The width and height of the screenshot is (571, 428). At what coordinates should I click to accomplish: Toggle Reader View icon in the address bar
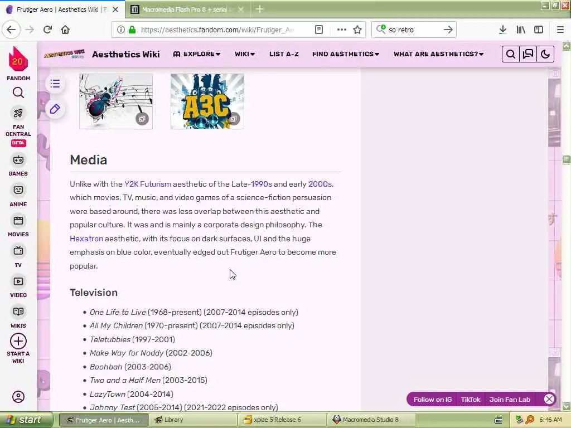click(318, 30)
